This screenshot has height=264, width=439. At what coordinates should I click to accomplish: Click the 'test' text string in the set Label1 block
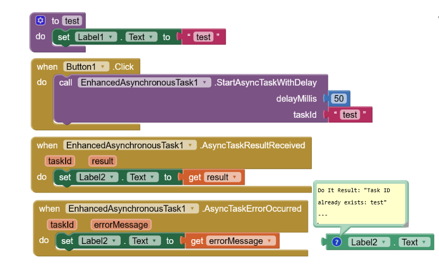point(203,37)
